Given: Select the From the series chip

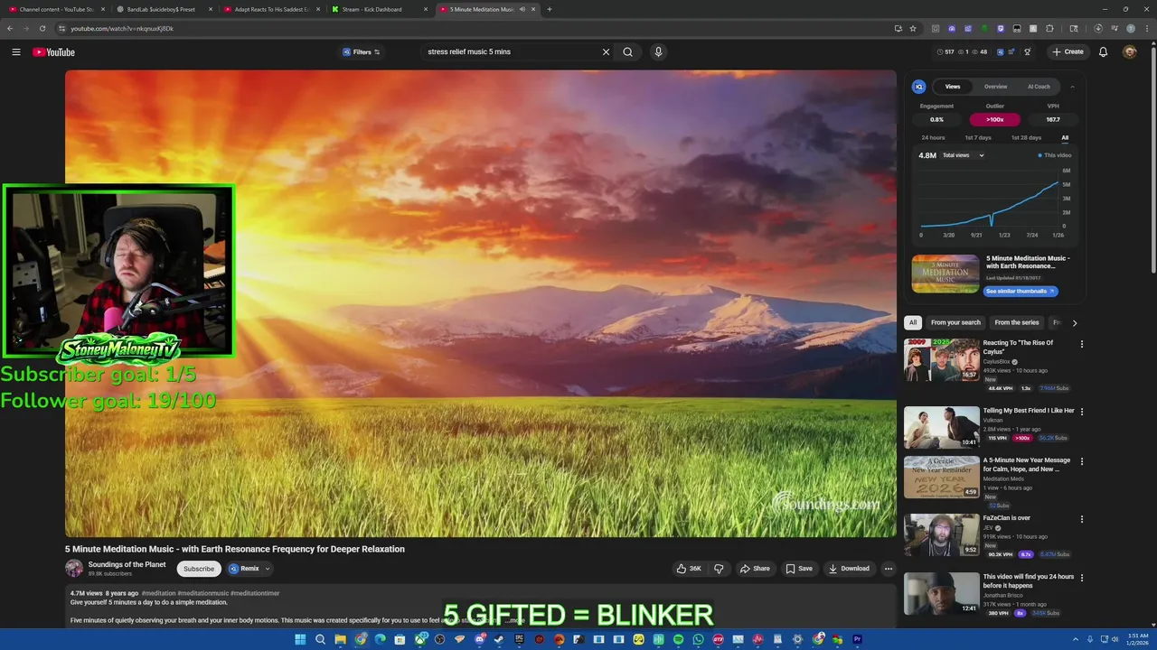Looking at the screenshot, I should [x=1017, y=322].
